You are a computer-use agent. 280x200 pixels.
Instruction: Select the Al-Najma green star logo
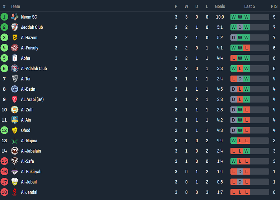(x=15, y=141)
